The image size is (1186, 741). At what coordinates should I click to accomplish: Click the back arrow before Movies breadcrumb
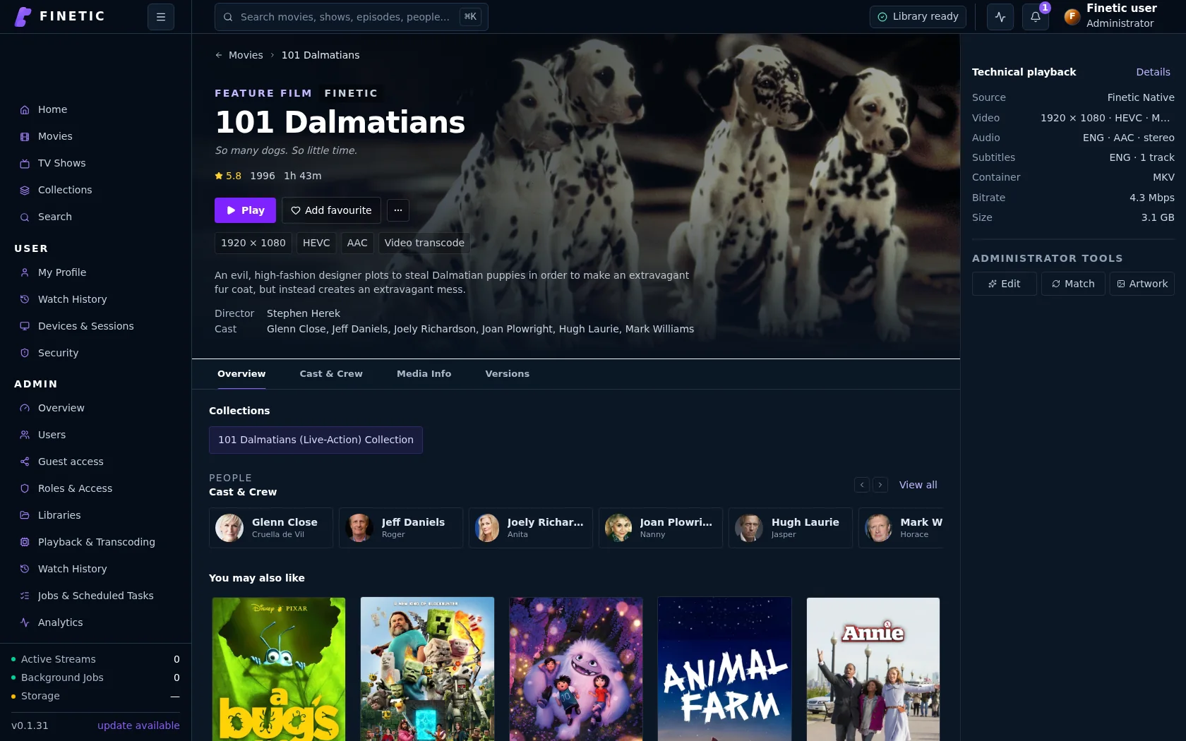click(x=219, y=55)
